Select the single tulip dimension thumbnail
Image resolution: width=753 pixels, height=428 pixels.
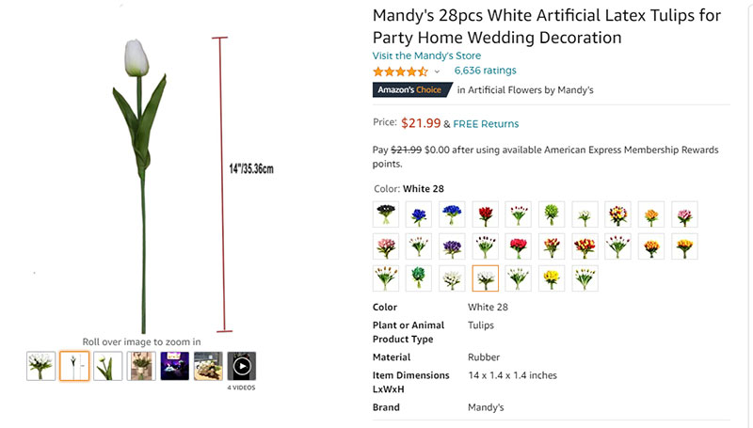pos(74,366)
